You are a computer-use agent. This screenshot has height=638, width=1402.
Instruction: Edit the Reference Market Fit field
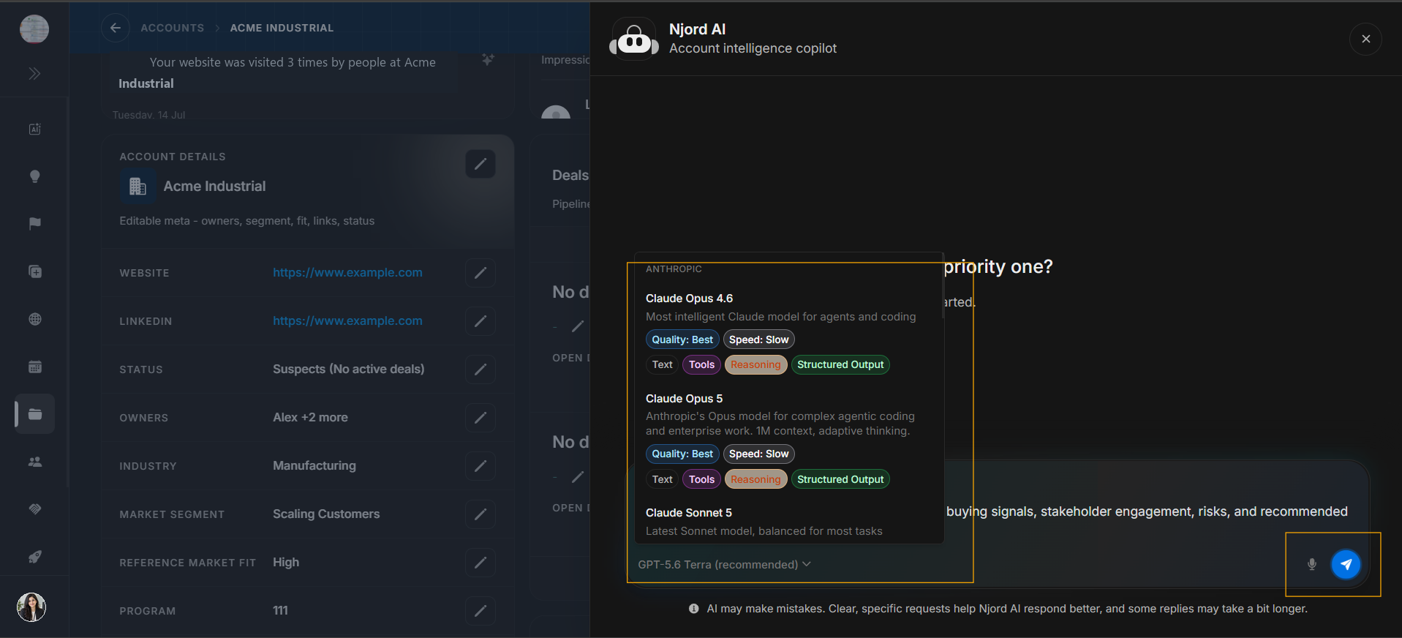click(x=480, y=563)
